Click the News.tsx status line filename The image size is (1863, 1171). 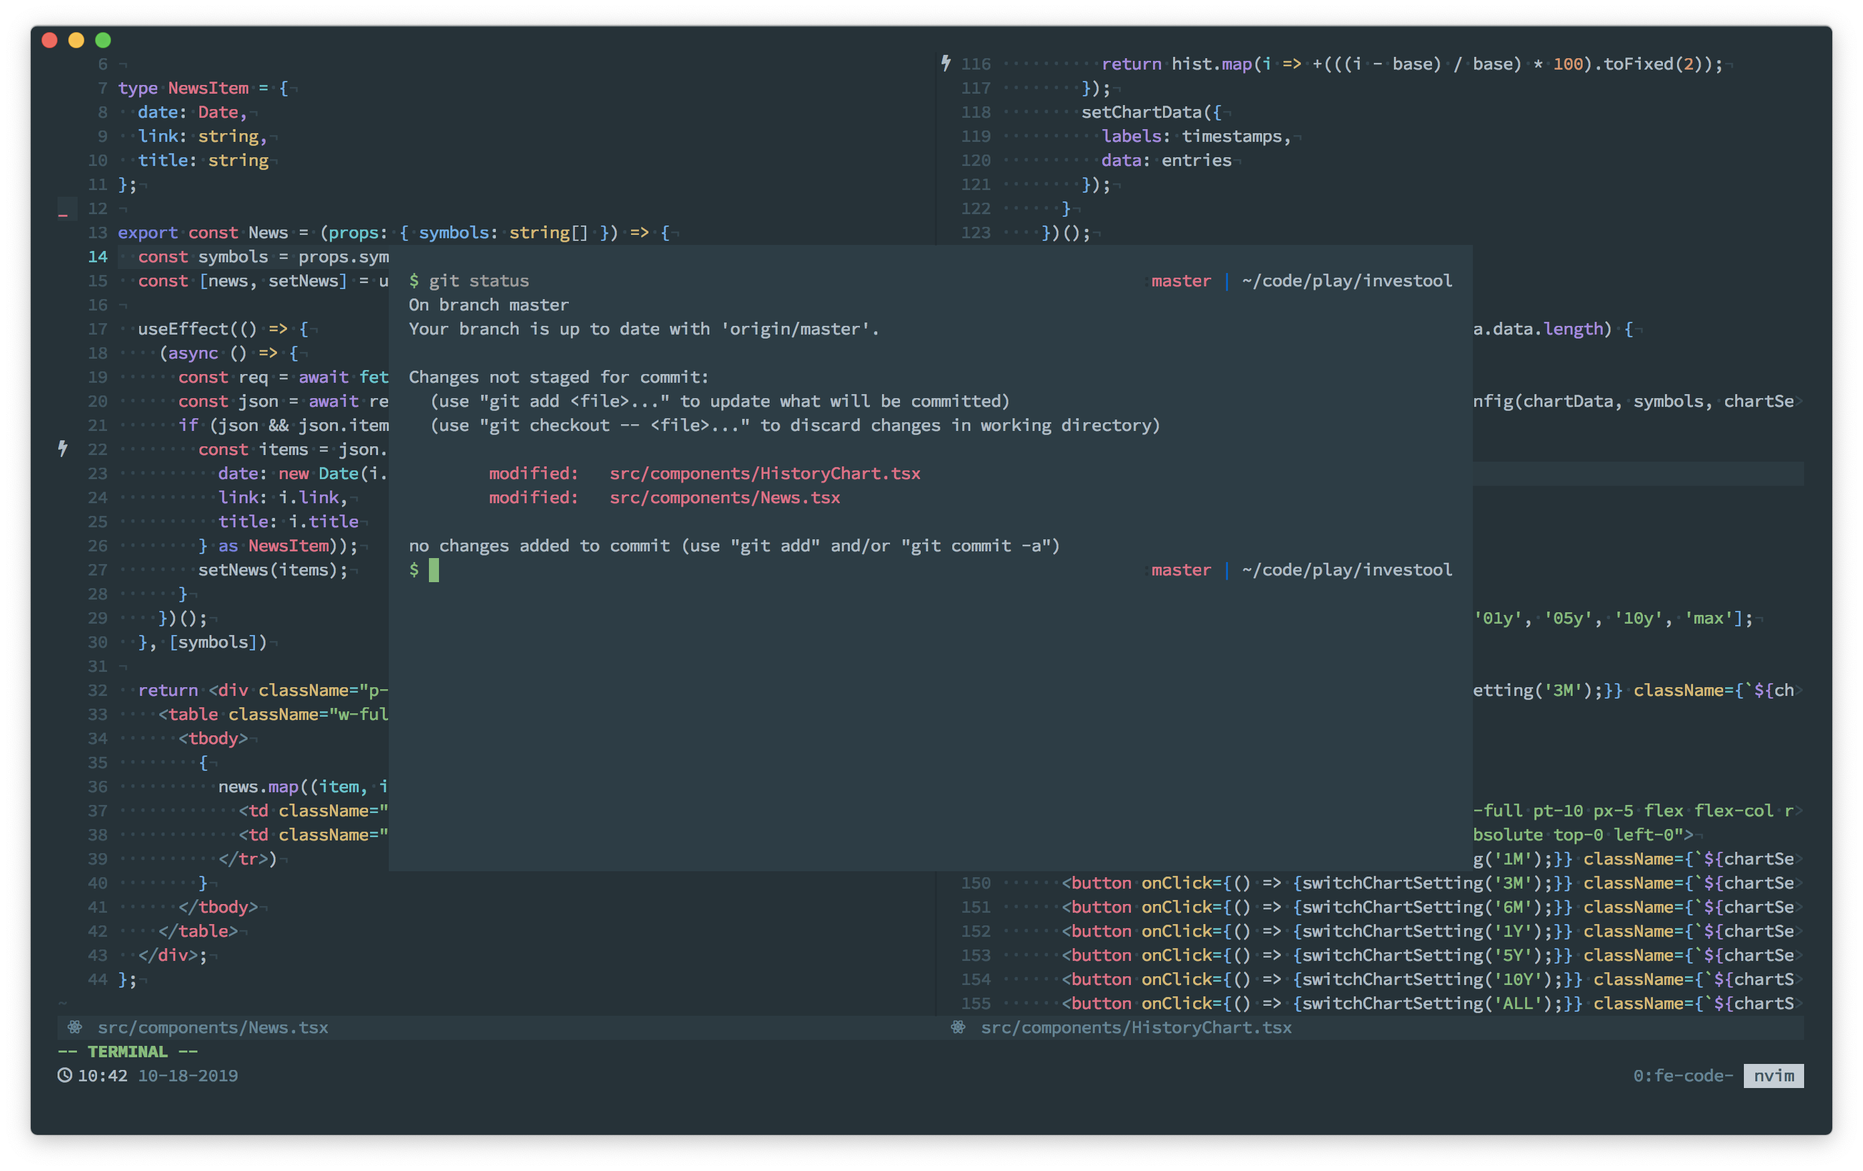click(213, 1027)
